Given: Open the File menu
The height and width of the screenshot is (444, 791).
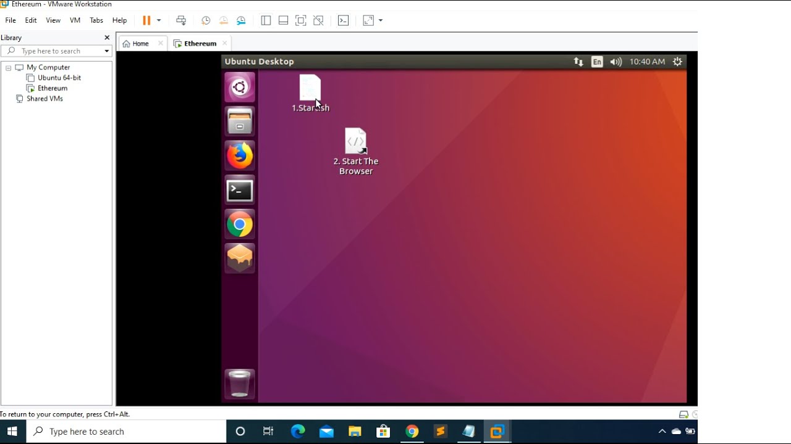Looking at the screenshot, I should 11,20.
